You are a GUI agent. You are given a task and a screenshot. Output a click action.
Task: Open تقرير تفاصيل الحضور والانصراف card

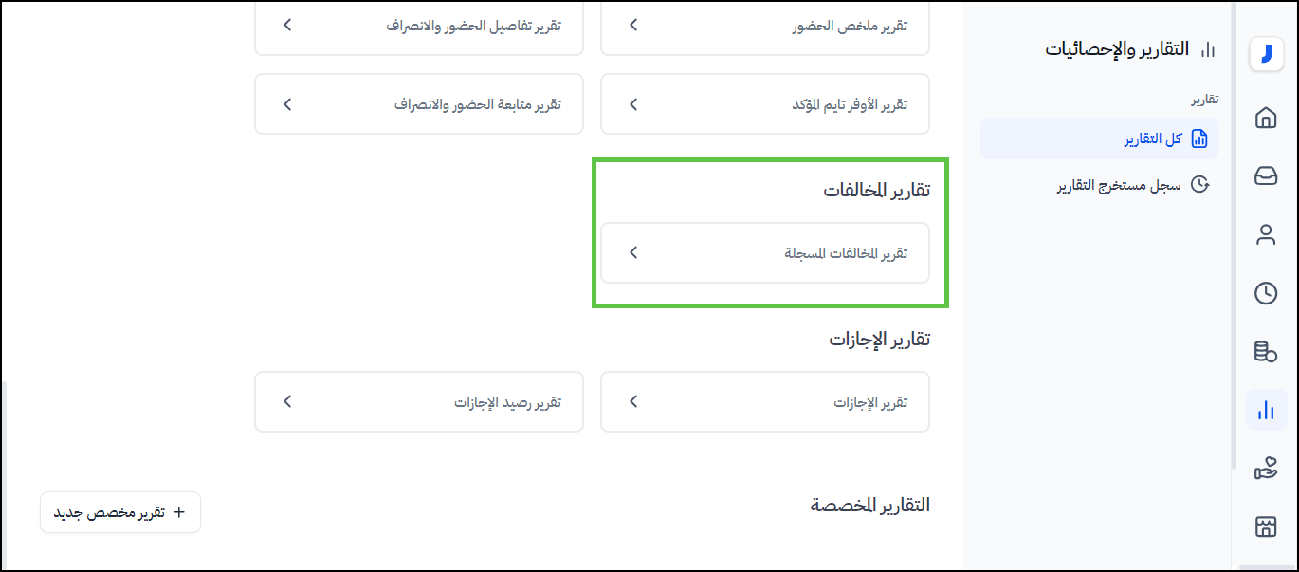point(419,26)
